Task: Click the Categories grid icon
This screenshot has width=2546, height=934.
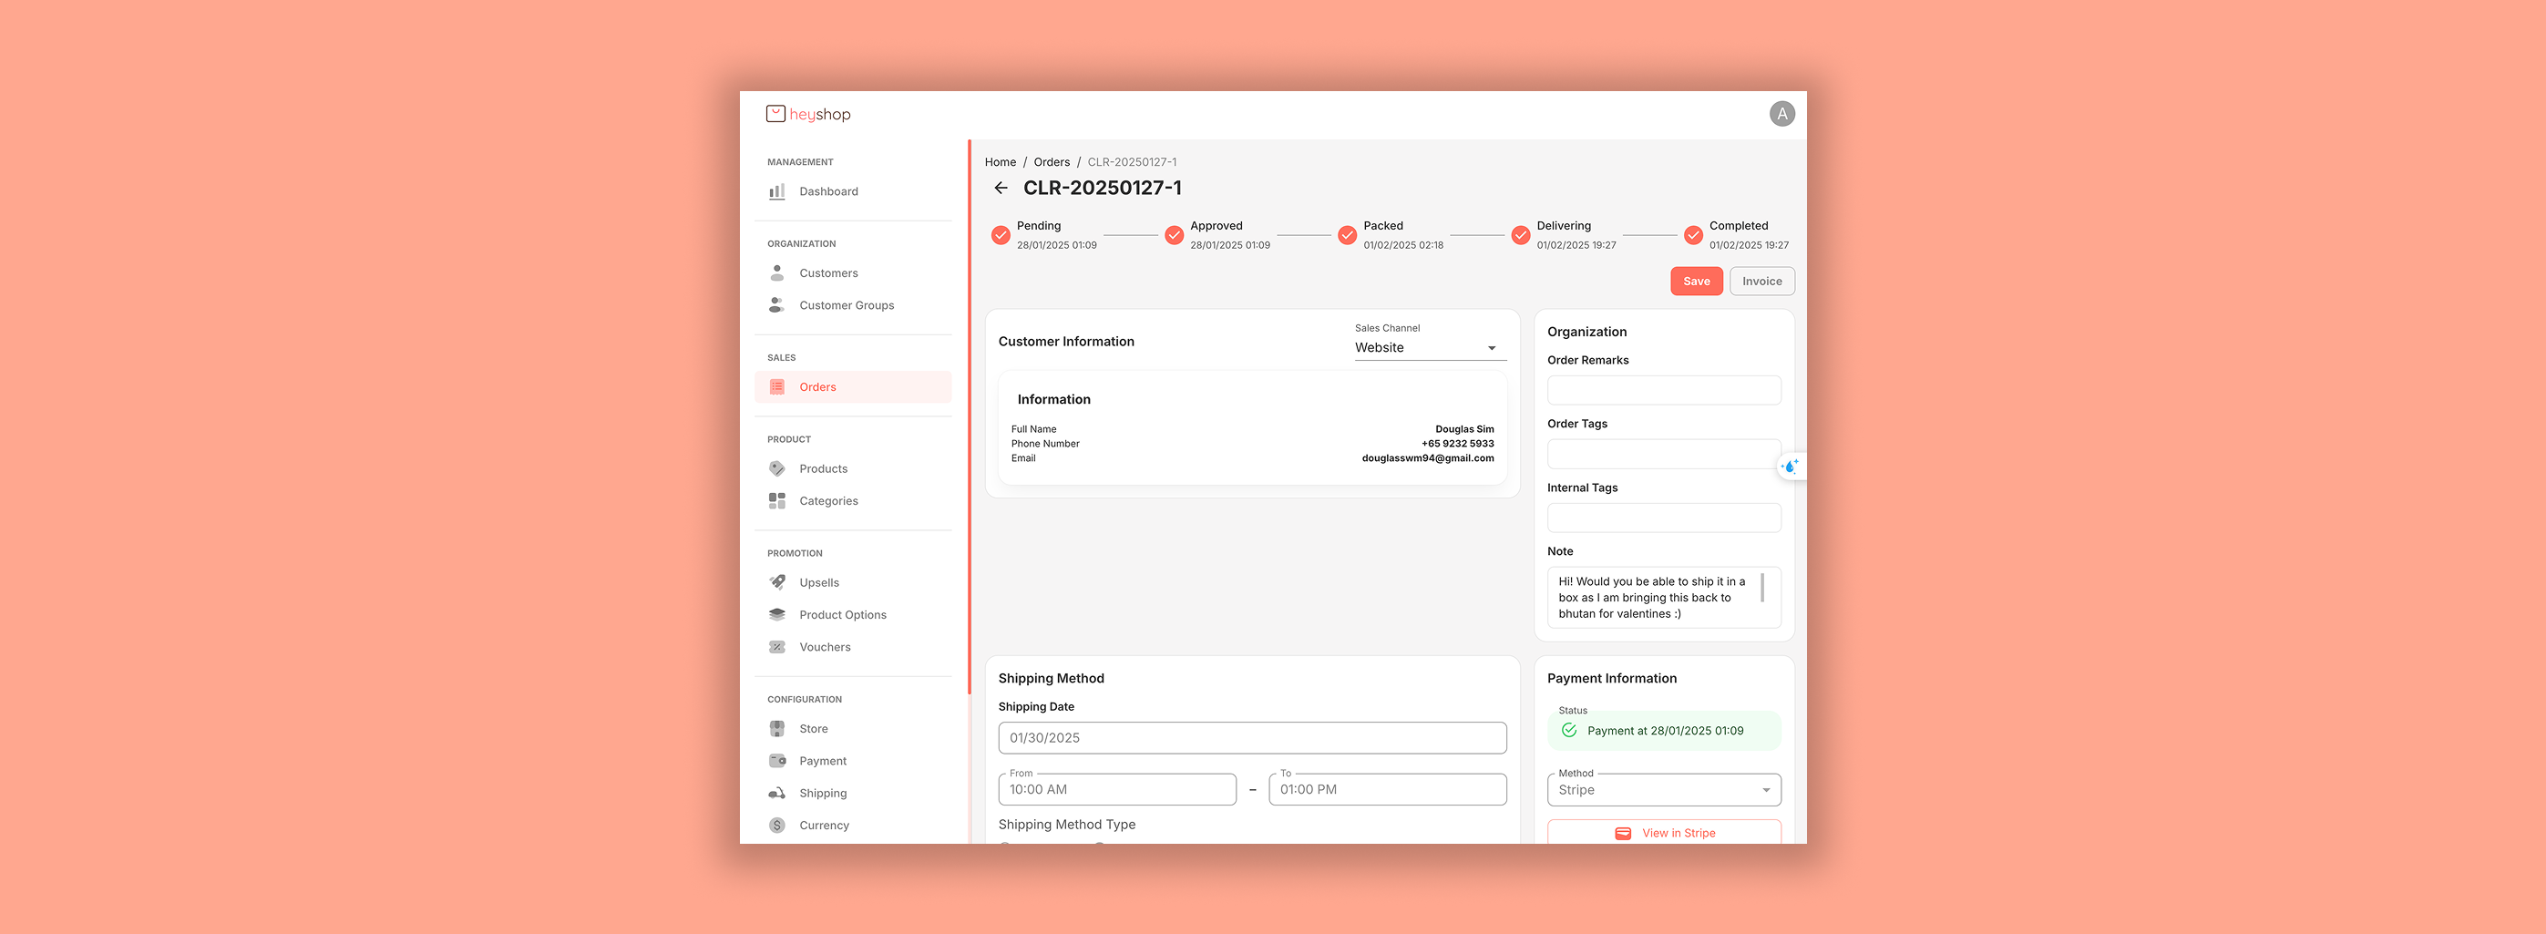Action: tap(777, 501)
